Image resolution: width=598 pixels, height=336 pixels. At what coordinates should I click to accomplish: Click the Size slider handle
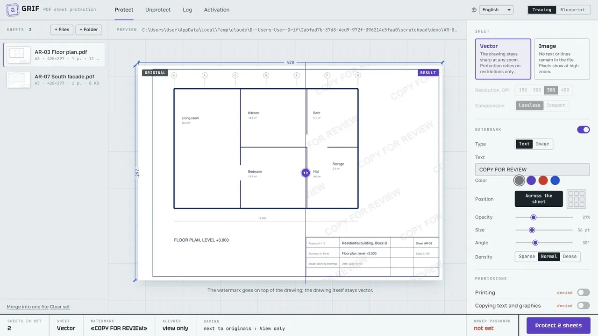tap(532, 230)
